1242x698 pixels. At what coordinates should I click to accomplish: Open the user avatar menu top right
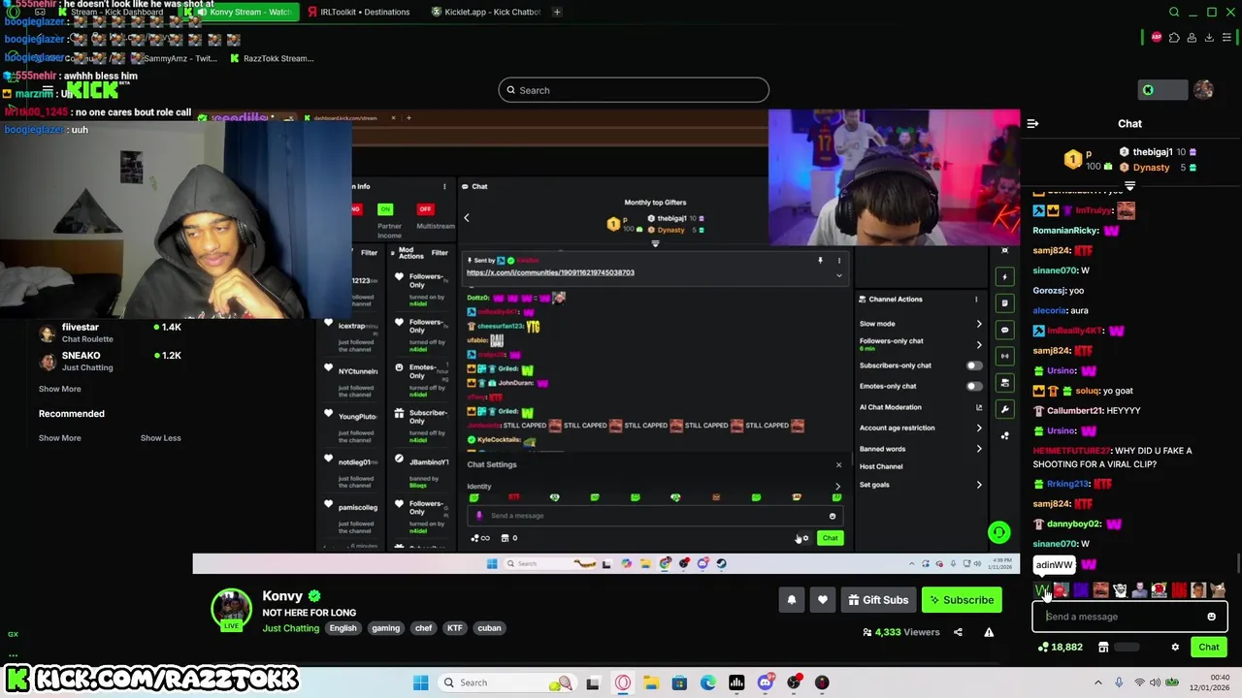pyautogui.click(x=1203, y=90)
